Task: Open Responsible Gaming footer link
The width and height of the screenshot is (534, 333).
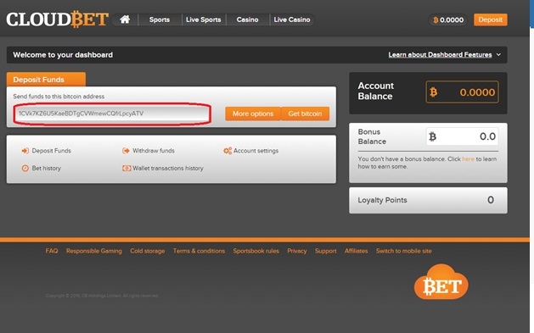Action: coord(94,251)
